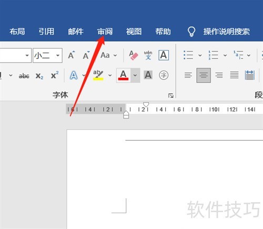Open the Change Case Aa dropdown
The image size is (263, 229).
coord(108,55)
